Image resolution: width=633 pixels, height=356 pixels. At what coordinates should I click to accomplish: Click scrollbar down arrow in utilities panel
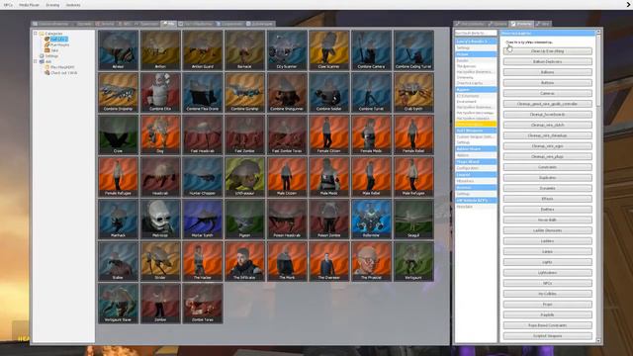598,340
